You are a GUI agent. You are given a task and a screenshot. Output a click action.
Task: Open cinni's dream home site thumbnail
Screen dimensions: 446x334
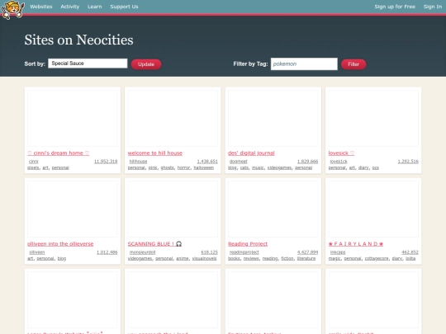coord(72,118)
